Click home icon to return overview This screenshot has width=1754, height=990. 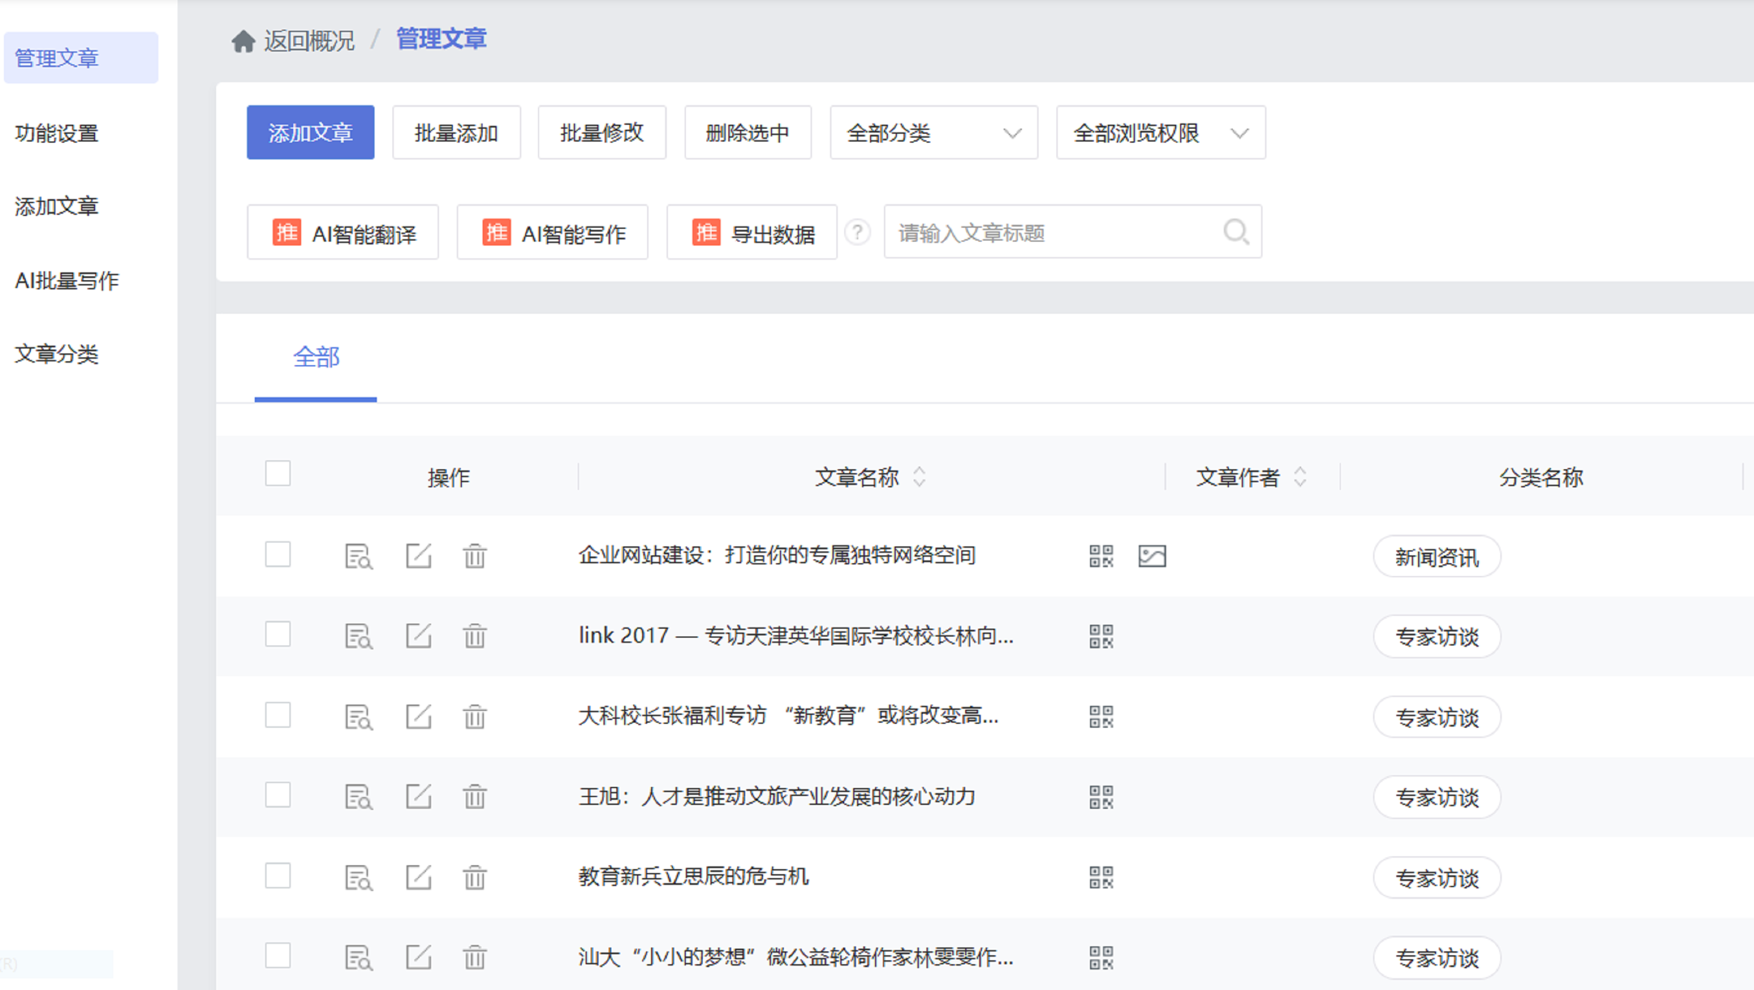pos(243,41)
